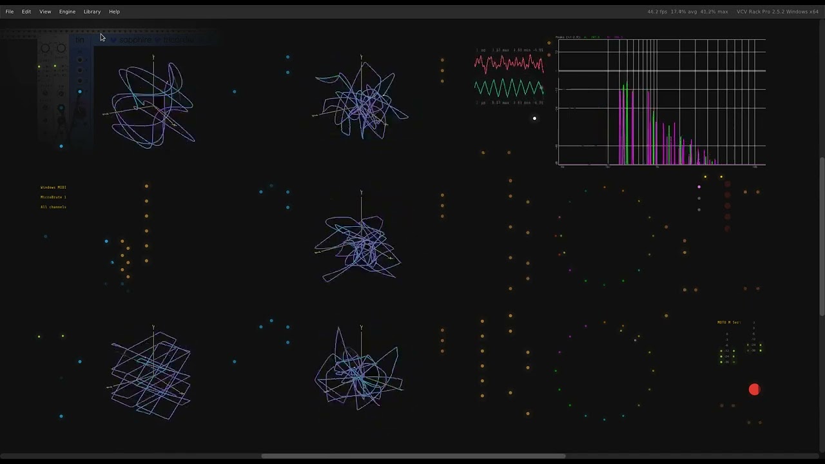Click the dimmed tin module title

[x=80, y=40]
